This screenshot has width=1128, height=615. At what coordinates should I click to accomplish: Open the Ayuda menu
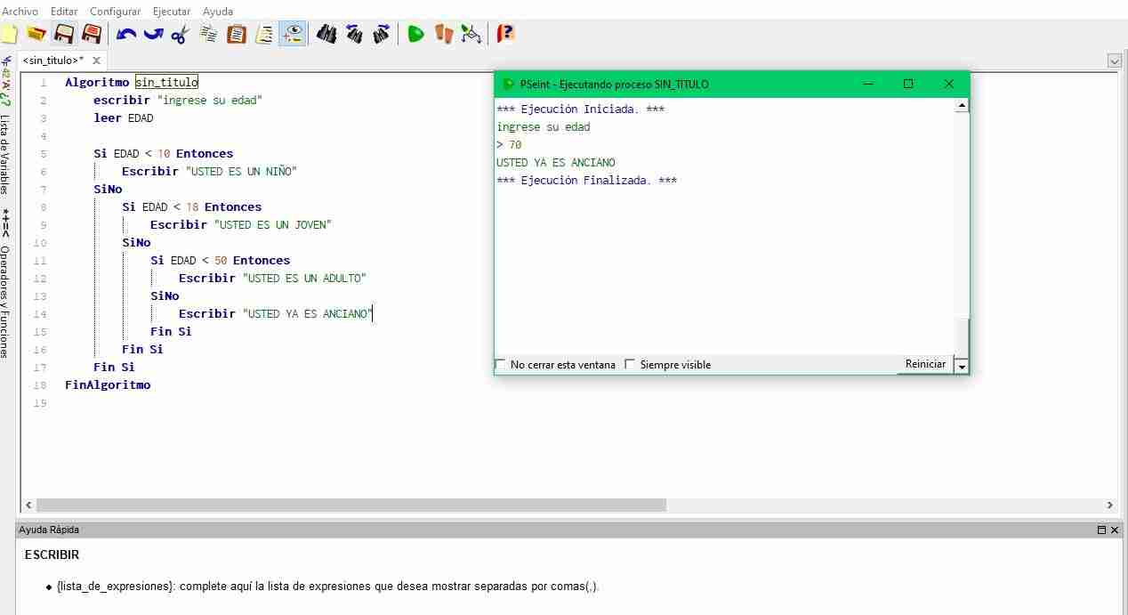[x=218, y=12]
